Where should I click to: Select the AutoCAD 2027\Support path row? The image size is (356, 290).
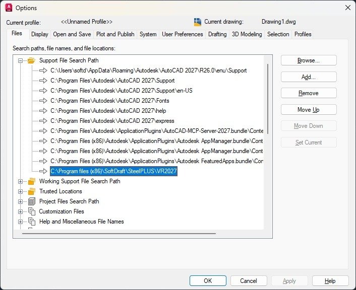coord(112,81)
